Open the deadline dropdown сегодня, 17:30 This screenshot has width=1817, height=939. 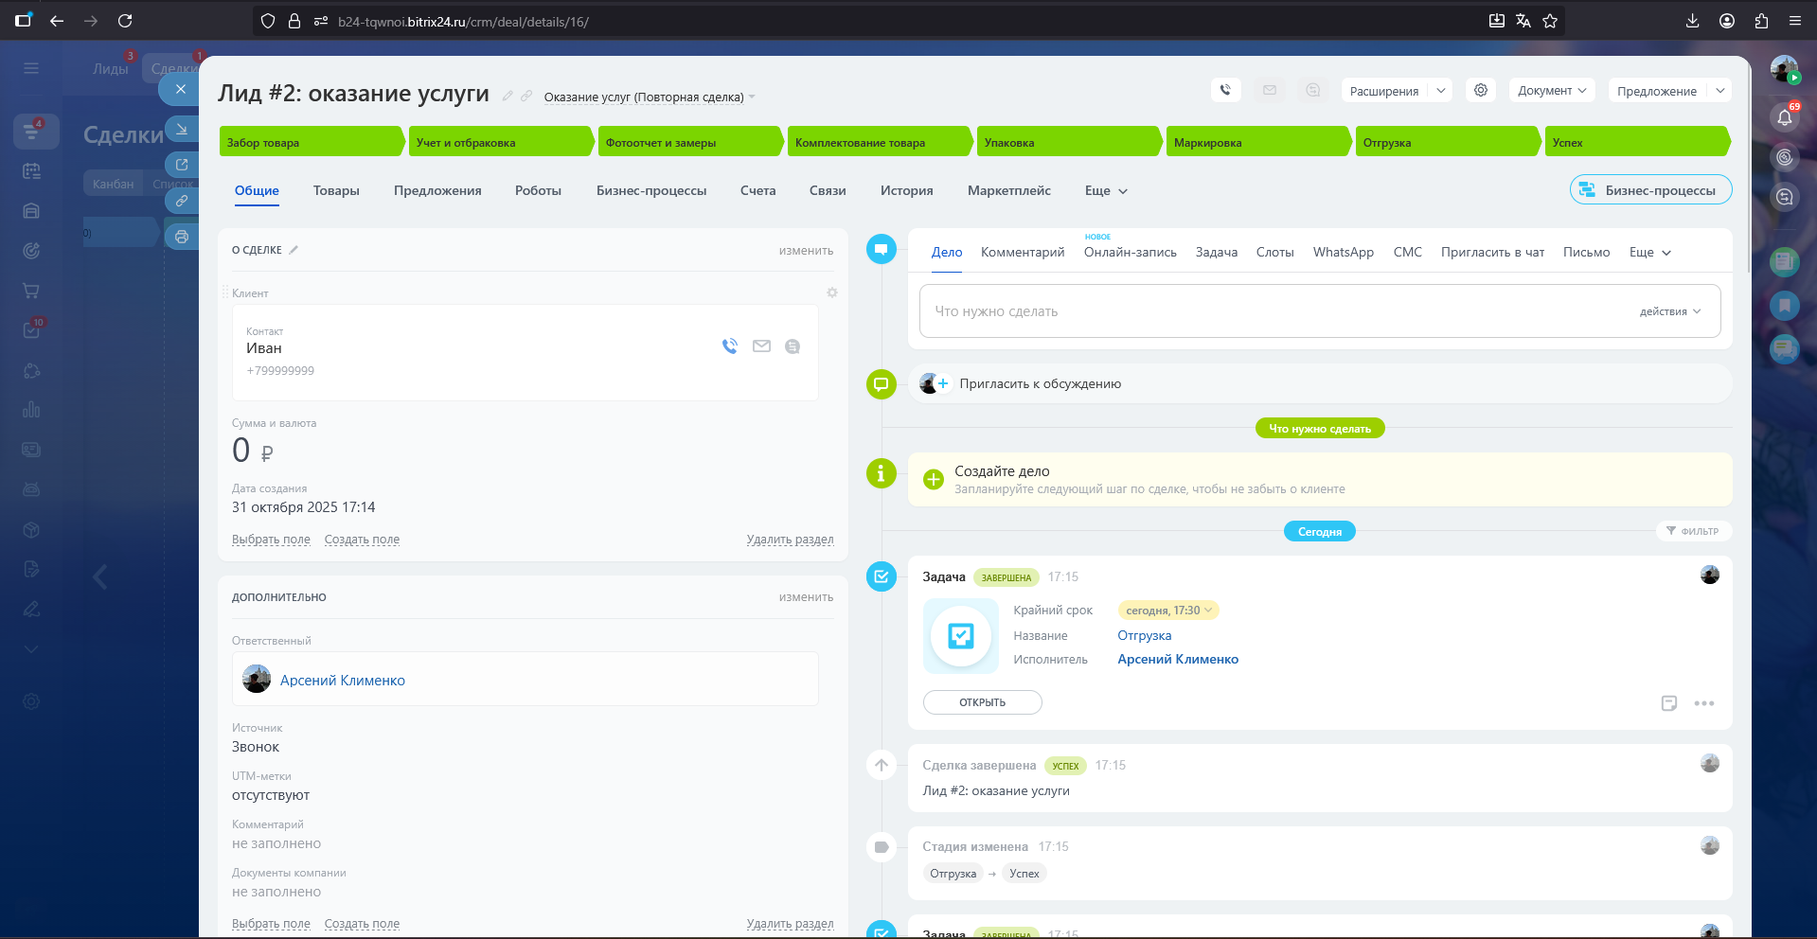(1167, 611)
